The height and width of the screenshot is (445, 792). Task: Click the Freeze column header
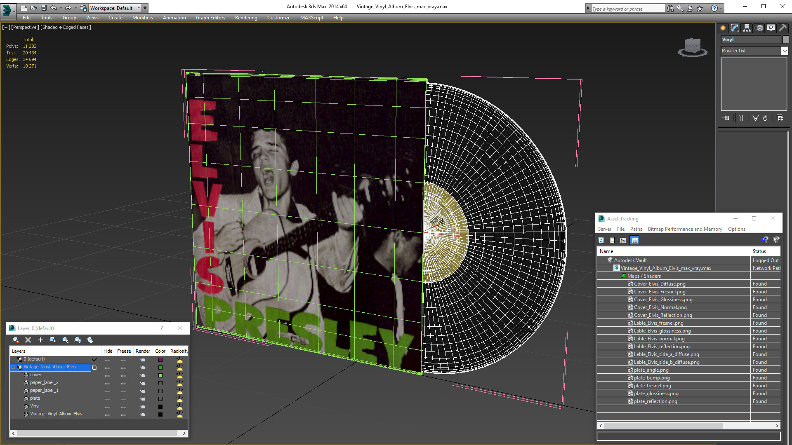(124, 351)
